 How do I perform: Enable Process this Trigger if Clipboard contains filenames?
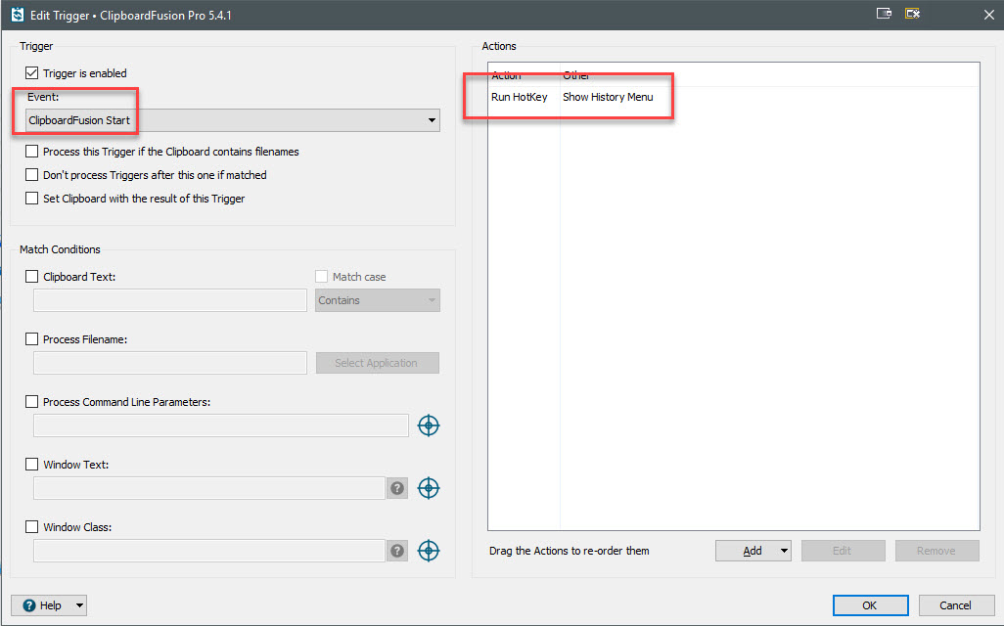(32, 152)
